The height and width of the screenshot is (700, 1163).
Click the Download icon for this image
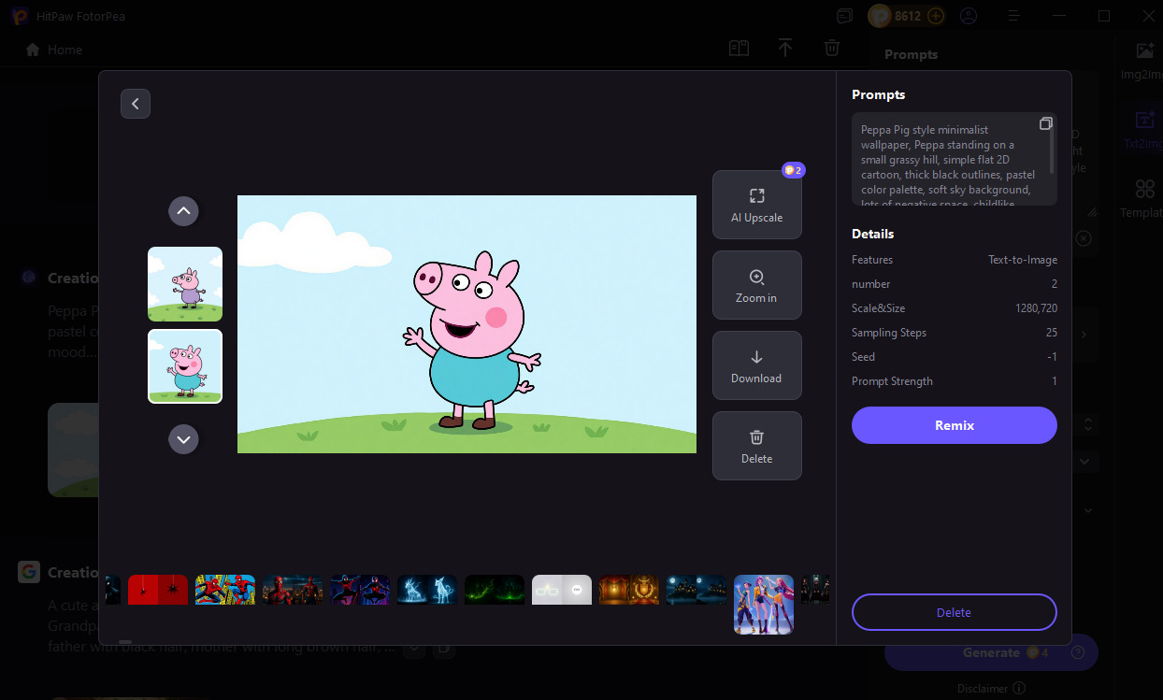tap(756, 365)
